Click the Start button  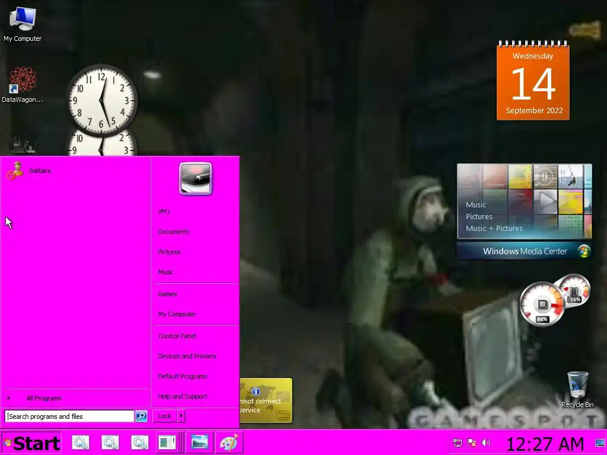point(32,443)
